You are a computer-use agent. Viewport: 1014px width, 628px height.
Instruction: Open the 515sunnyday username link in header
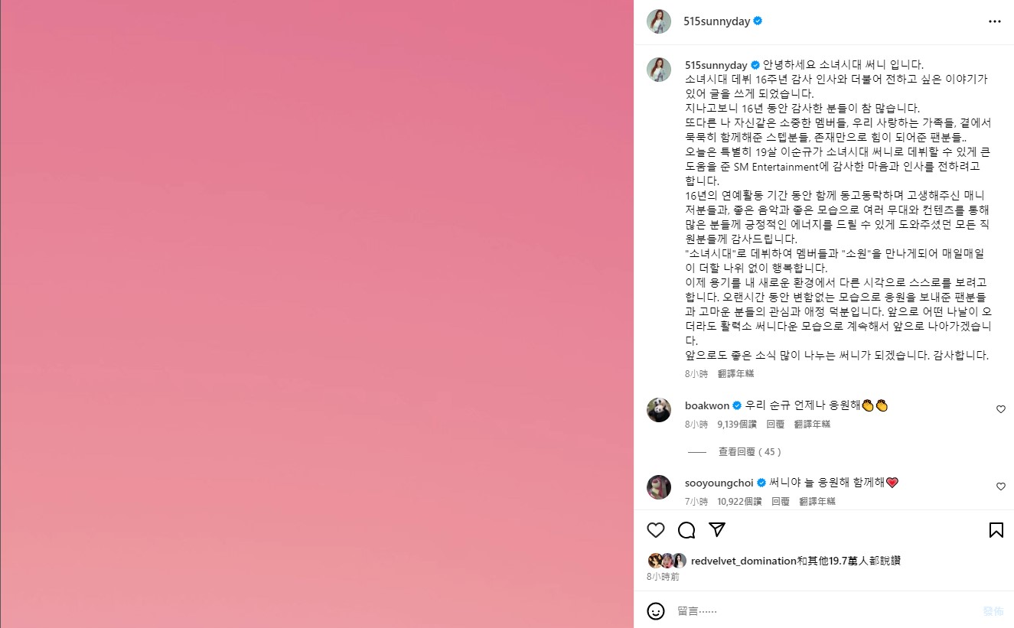[716, 21]
